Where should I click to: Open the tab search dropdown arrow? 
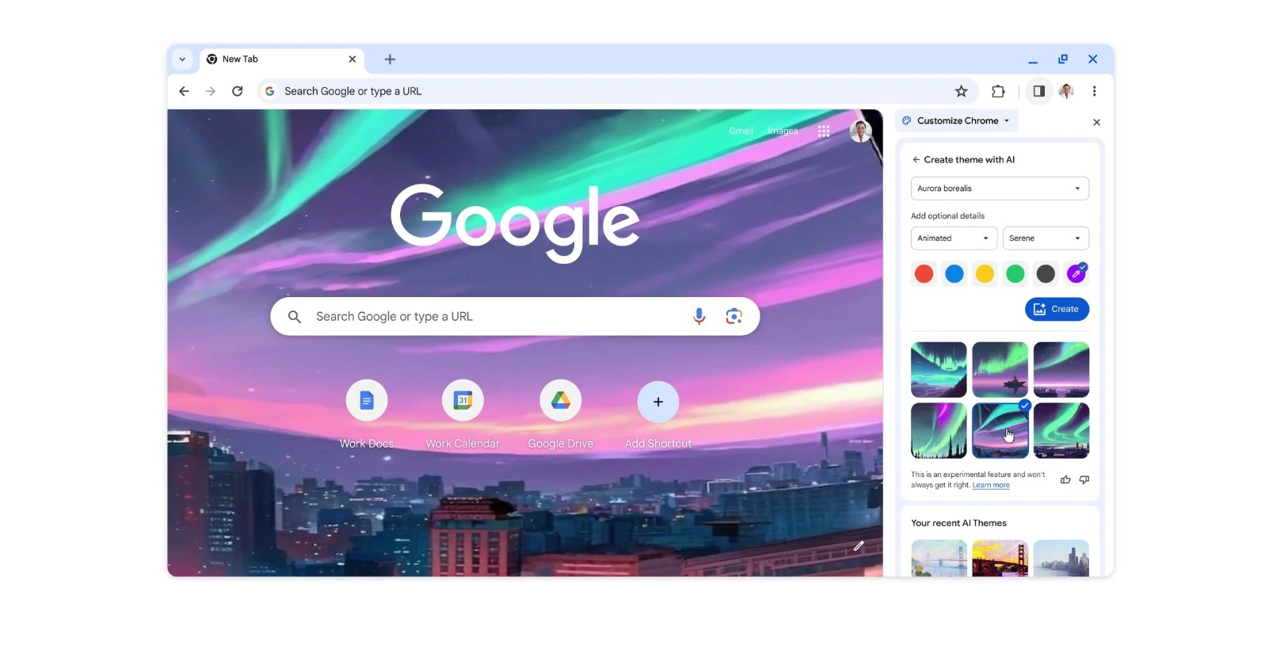tap(182, 59)
